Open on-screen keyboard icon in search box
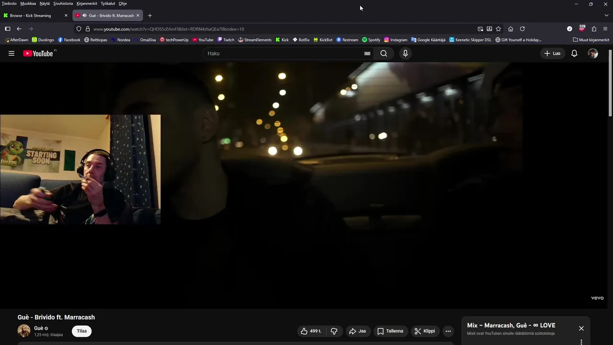Viewport: 613px width, 345px height. click(367, 53)
